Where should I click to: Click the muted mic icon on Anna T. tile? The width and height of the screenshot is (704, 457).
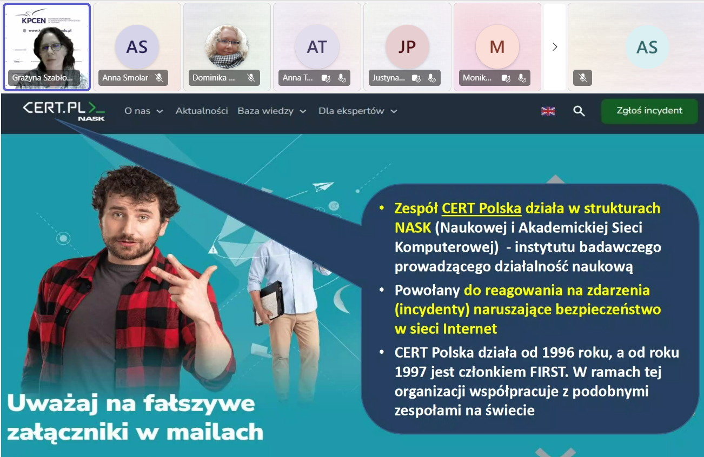[342, 78]
